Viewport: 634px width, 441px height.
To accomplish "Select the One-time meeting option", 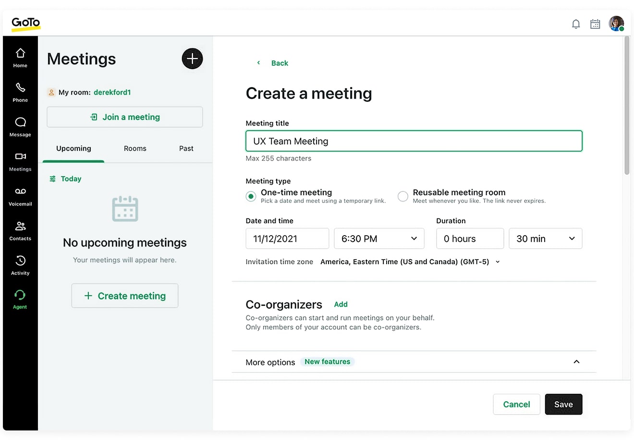I will [x=251, y=196].
